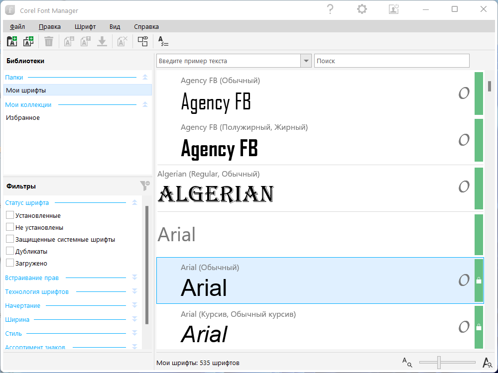The image size is (498, 373).
Task: Click into the Поиск search field
Action: (x=391, y=61)
